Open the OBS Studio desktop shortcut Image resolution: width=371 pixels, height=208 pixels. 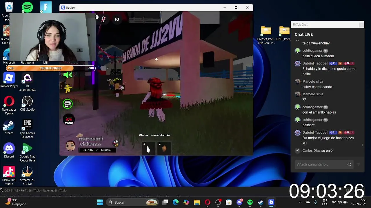27,103
